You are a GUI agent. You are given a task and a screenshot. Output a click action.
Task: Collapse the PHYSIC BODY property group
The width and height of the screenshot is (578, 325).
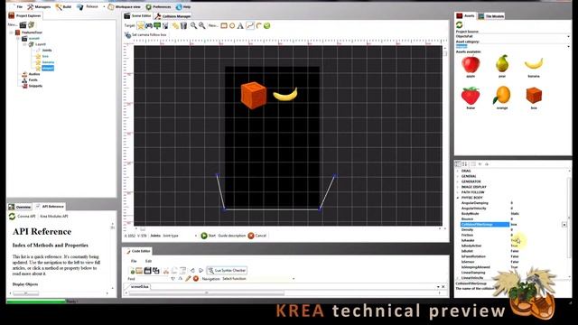458,198
